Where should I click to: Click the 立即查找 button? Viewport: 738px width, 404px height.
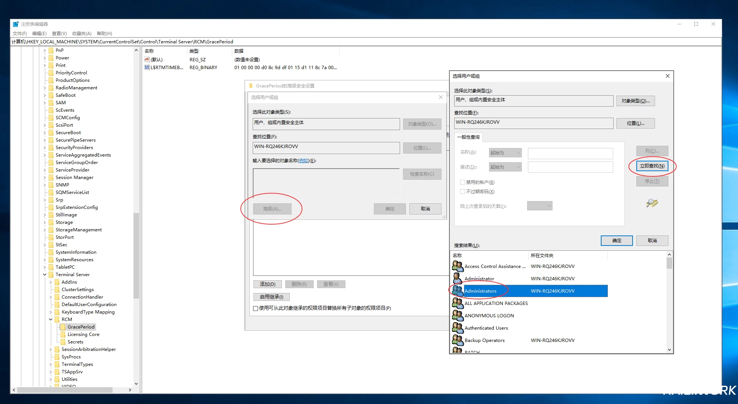(652, 166)
